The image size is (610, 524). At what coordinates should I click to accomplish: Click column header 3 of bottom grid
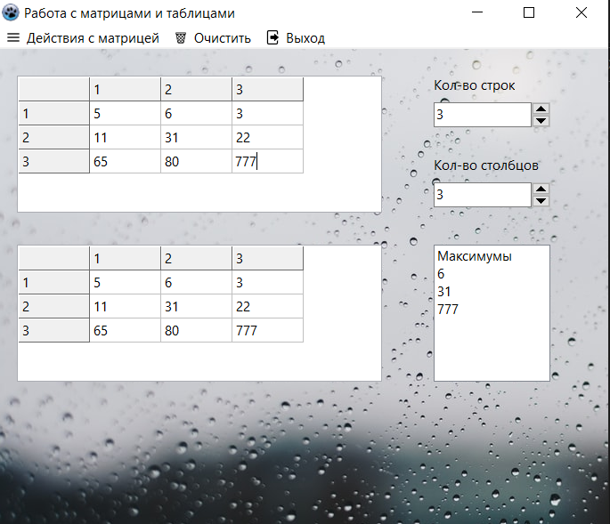pos(267,259)
